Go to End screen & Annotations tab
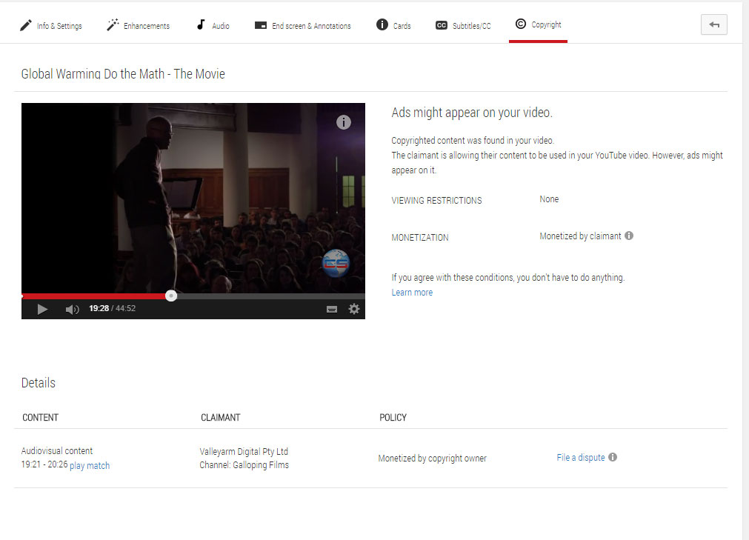This screenshot has width=749, height=540. (x=302, y=26)
